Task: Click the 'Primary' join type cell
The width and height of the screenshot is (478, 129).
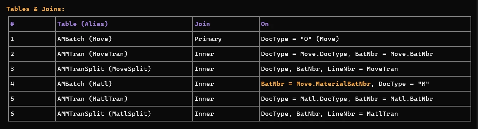Action: click(x=226, y=39)
